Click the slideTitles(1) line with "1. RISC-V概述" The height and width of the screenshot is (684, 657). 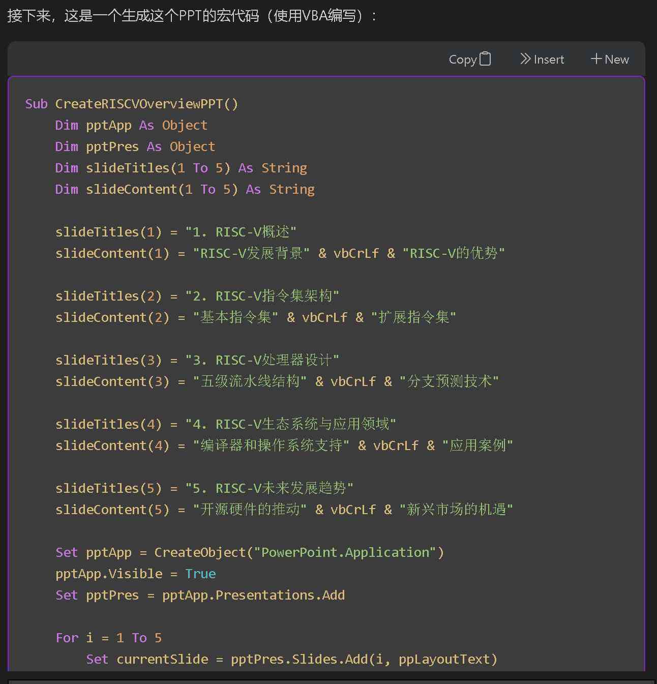point(176,232)
